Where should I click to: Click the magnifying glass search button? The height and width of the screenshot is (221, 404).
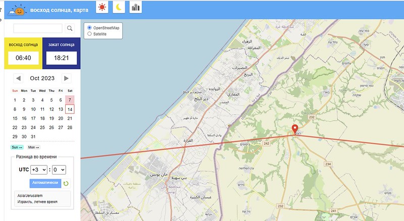(x=70, y=28)
